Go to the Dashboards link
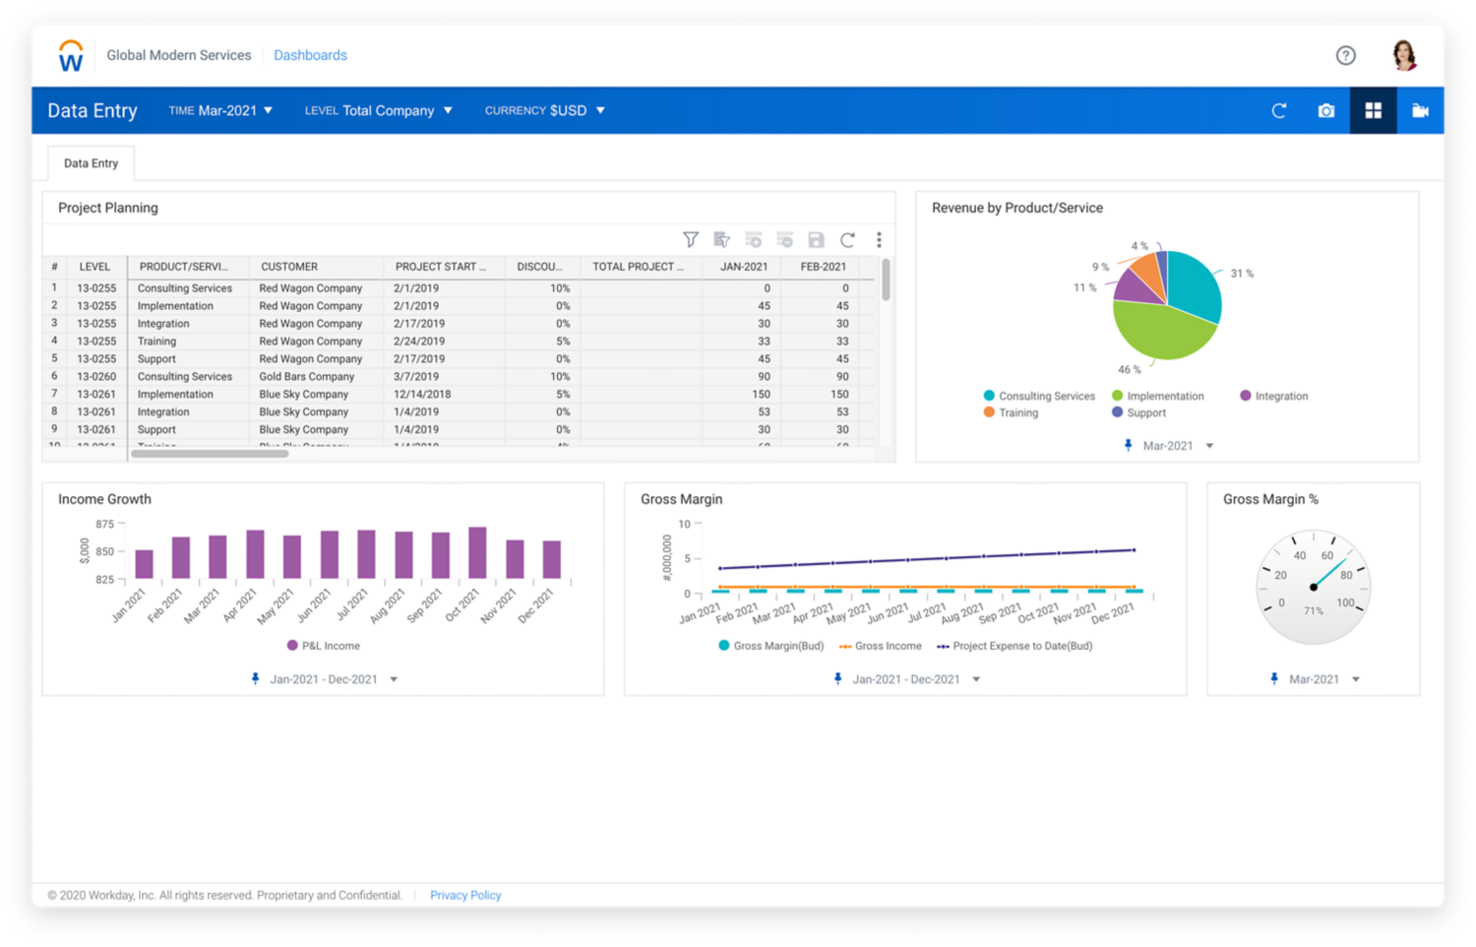Image resolution: width=1476 pixels, height=947 pixels. coord(310,56)
